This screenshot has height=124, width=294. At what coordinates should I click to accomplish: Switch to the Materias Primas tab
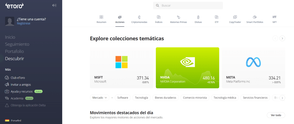point(179,19)
